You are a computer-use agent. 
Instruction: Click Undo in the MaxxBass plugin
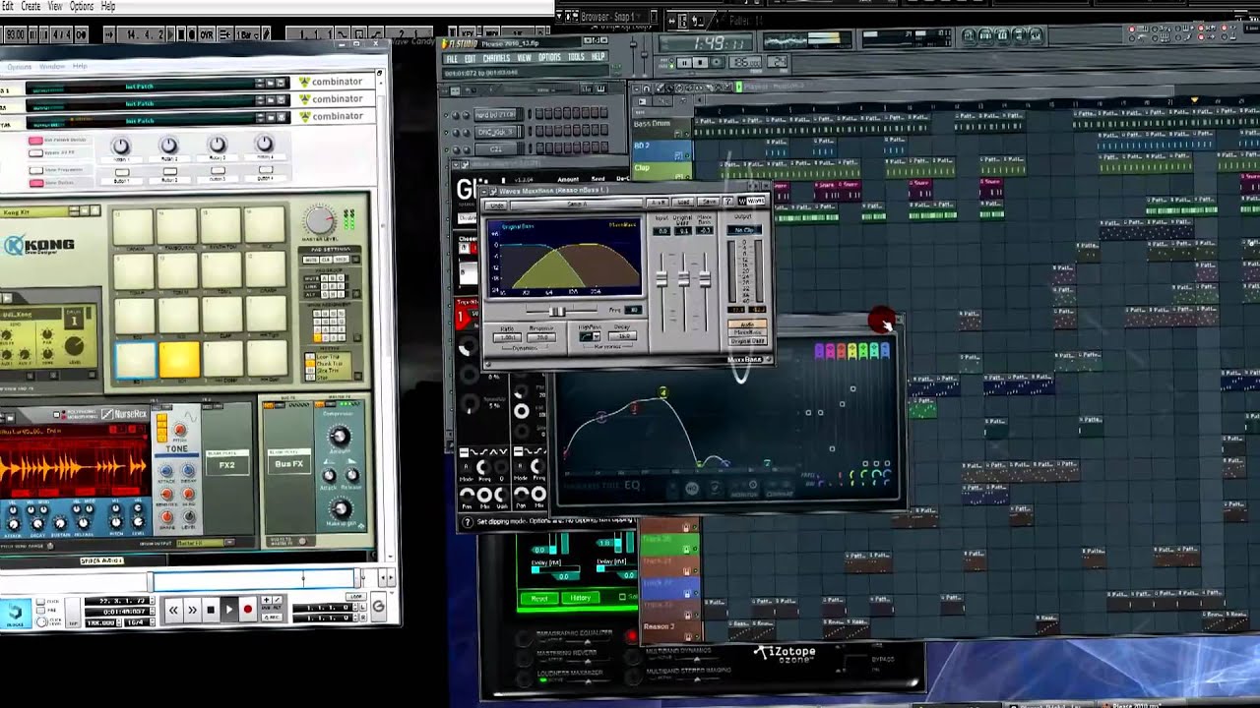[x=498, y=204]
